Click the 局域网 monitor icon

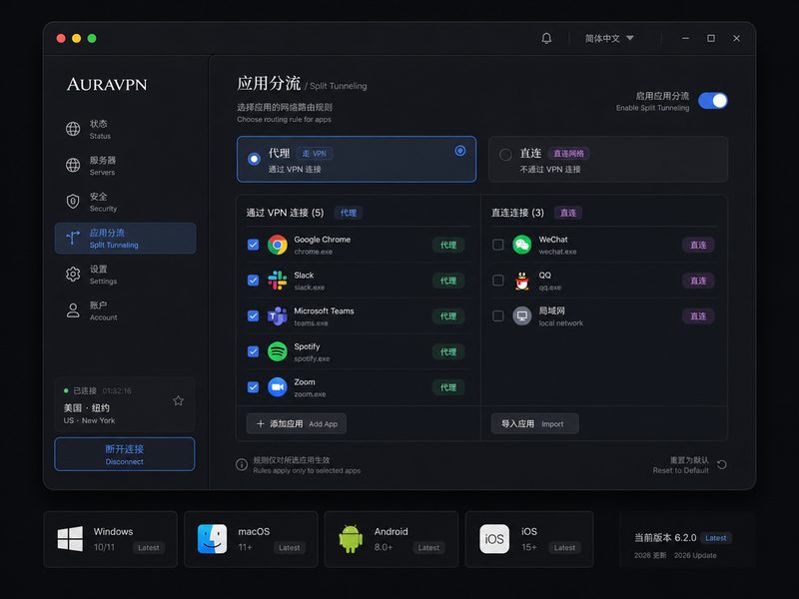coord(521,316)
